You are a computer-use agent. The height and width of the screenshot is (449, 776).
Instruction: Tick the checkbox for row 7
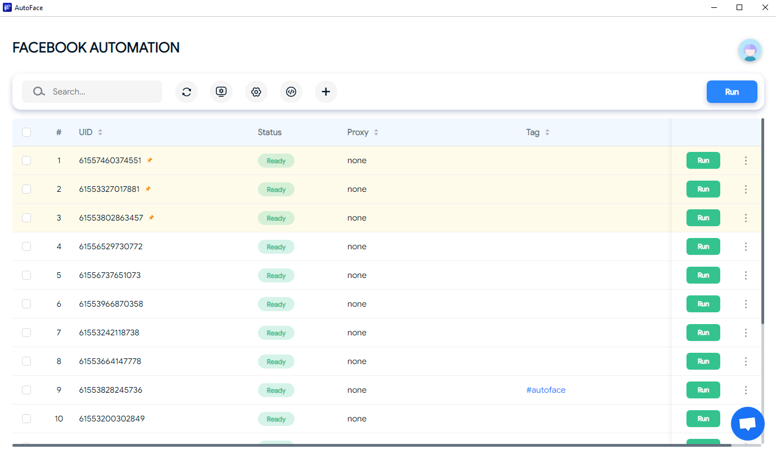pyautogui.click(x=26, y=333)
